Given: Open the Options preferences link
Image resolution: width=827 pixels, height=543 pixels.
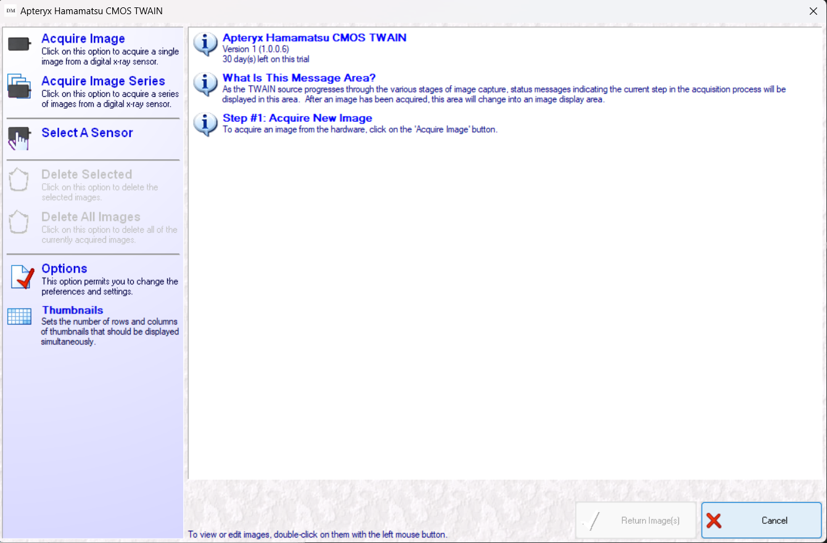Looking at the screenshot, I should click(64, 268).
